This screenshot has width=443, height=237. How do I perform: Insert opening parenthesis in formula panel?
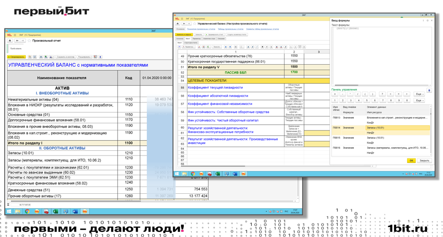tap(365, 94)
